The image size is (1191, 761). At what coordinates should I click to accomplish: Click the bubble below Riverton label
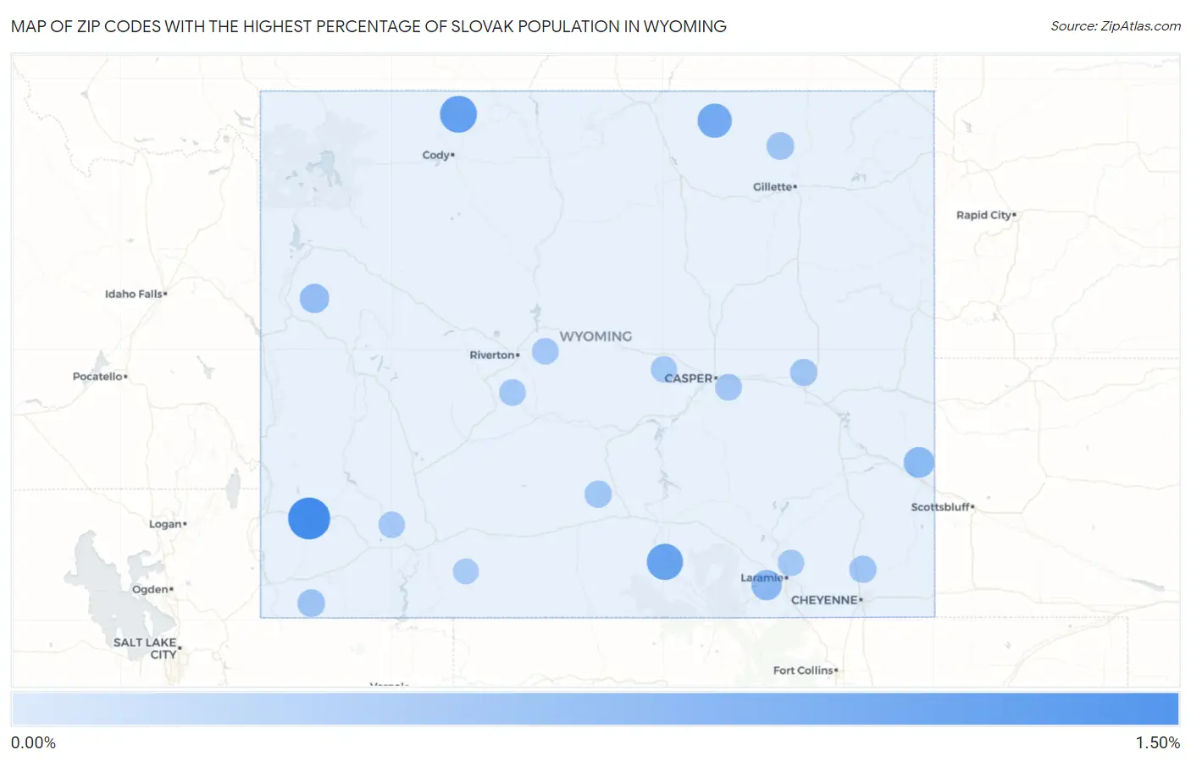coord(512,393)
